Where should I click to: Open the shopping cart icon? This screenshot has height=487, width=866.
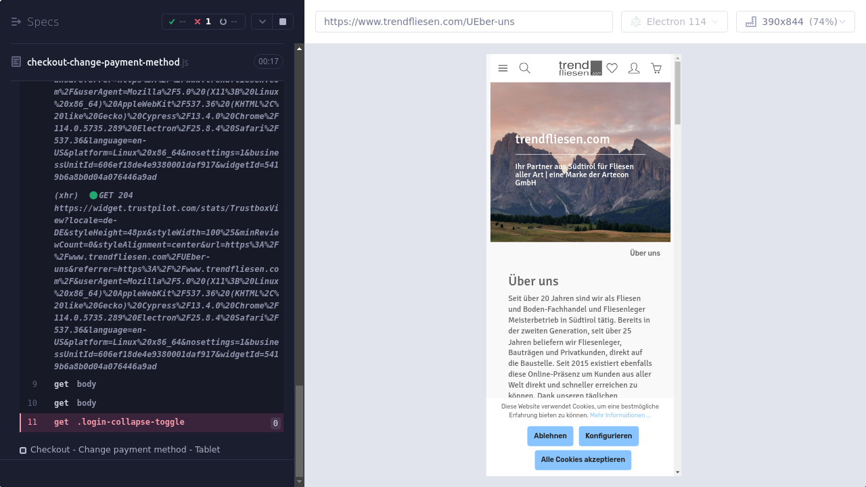pos(656,68)
